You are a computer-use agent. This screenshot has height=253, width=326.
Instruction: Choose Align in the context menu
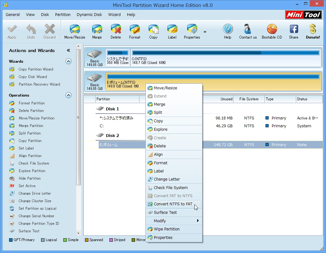(x=174, y=155)
